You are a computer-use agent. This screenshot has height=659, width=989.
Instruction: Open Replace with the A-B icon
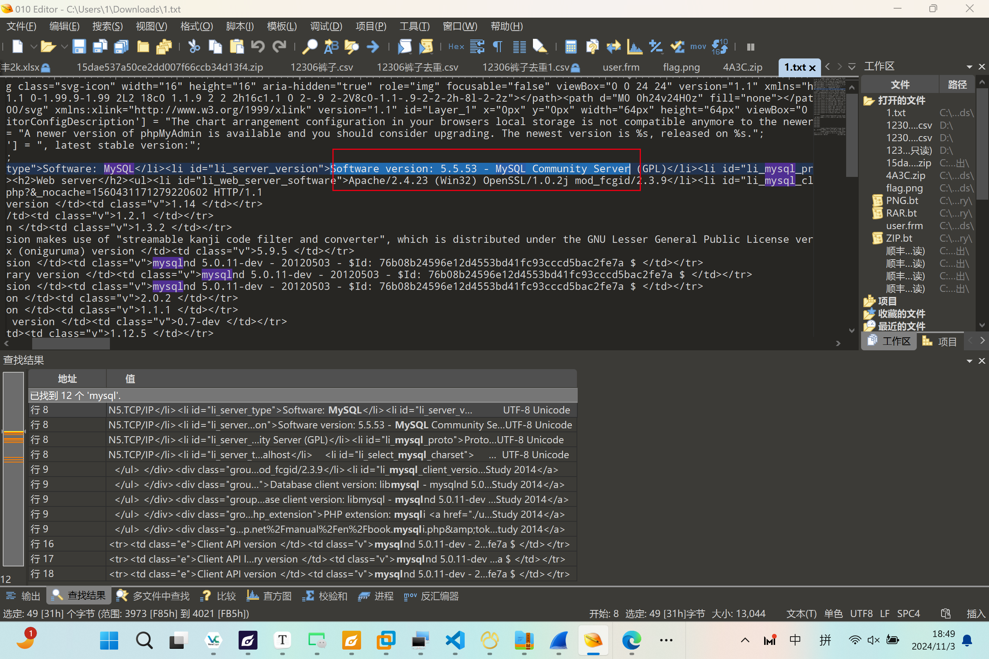331,47
